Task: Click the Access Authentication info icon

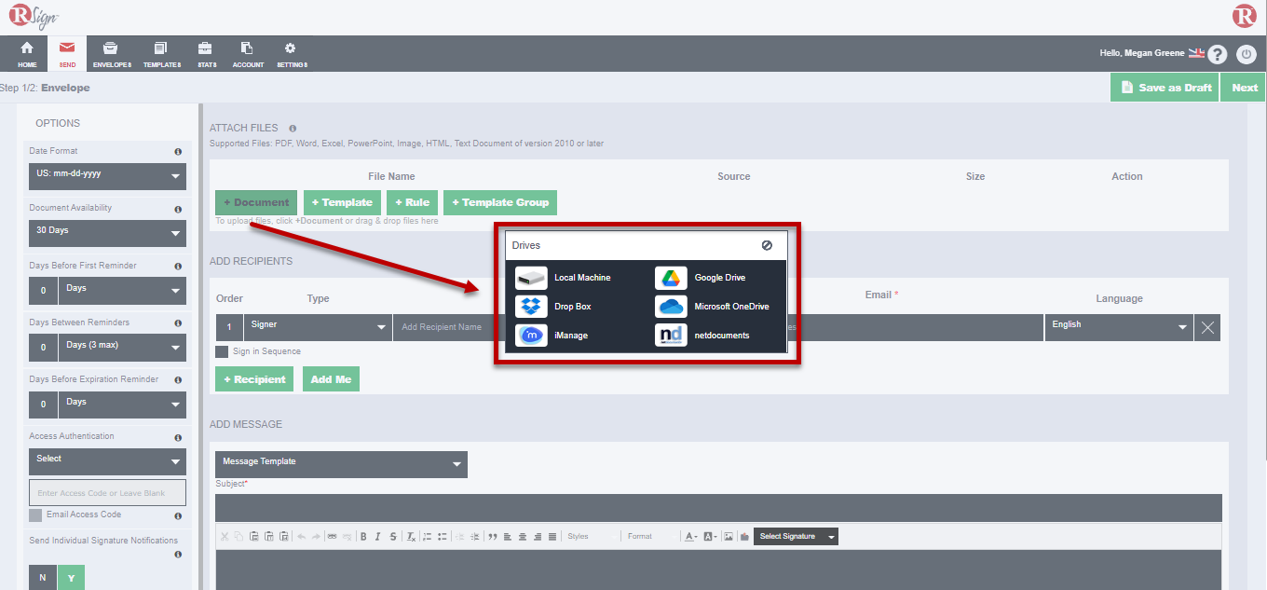Action: click(x=178, y=437)
